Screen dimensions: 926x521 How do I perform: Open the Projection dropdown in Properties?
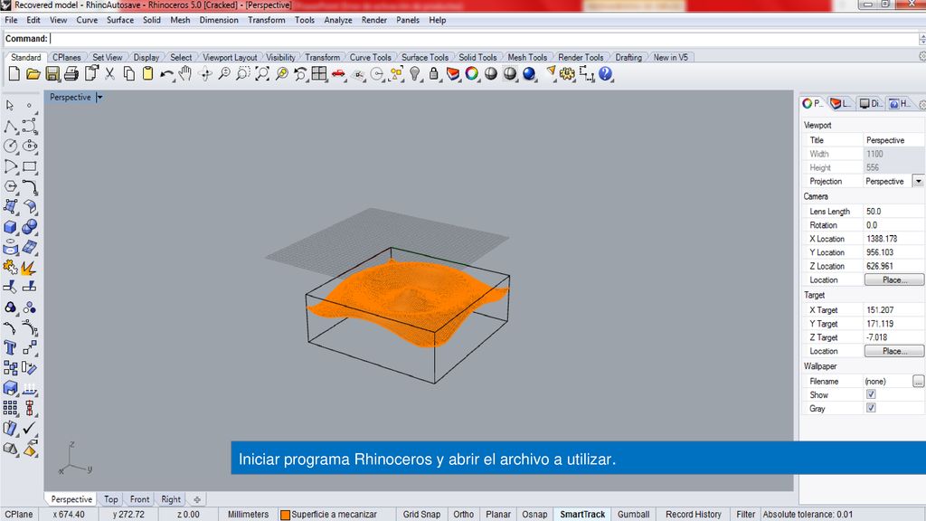click(x=919, y=181)
